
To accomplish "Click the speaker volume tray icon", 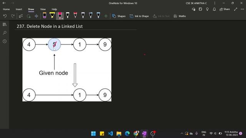I will pos(215,133).
